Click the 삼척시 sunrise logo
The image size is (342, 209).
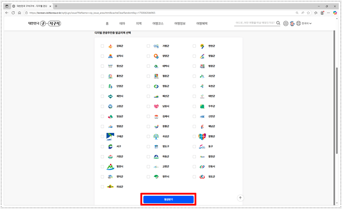coord(110,56)
